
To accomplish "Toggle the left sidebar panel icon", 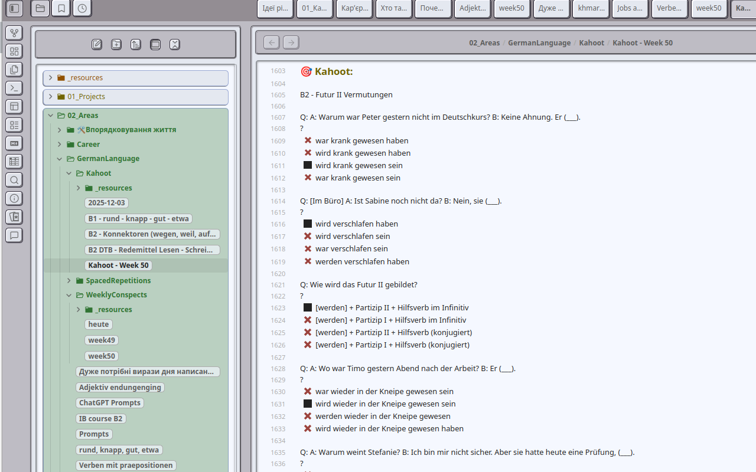I will click(x=14, y=9).
